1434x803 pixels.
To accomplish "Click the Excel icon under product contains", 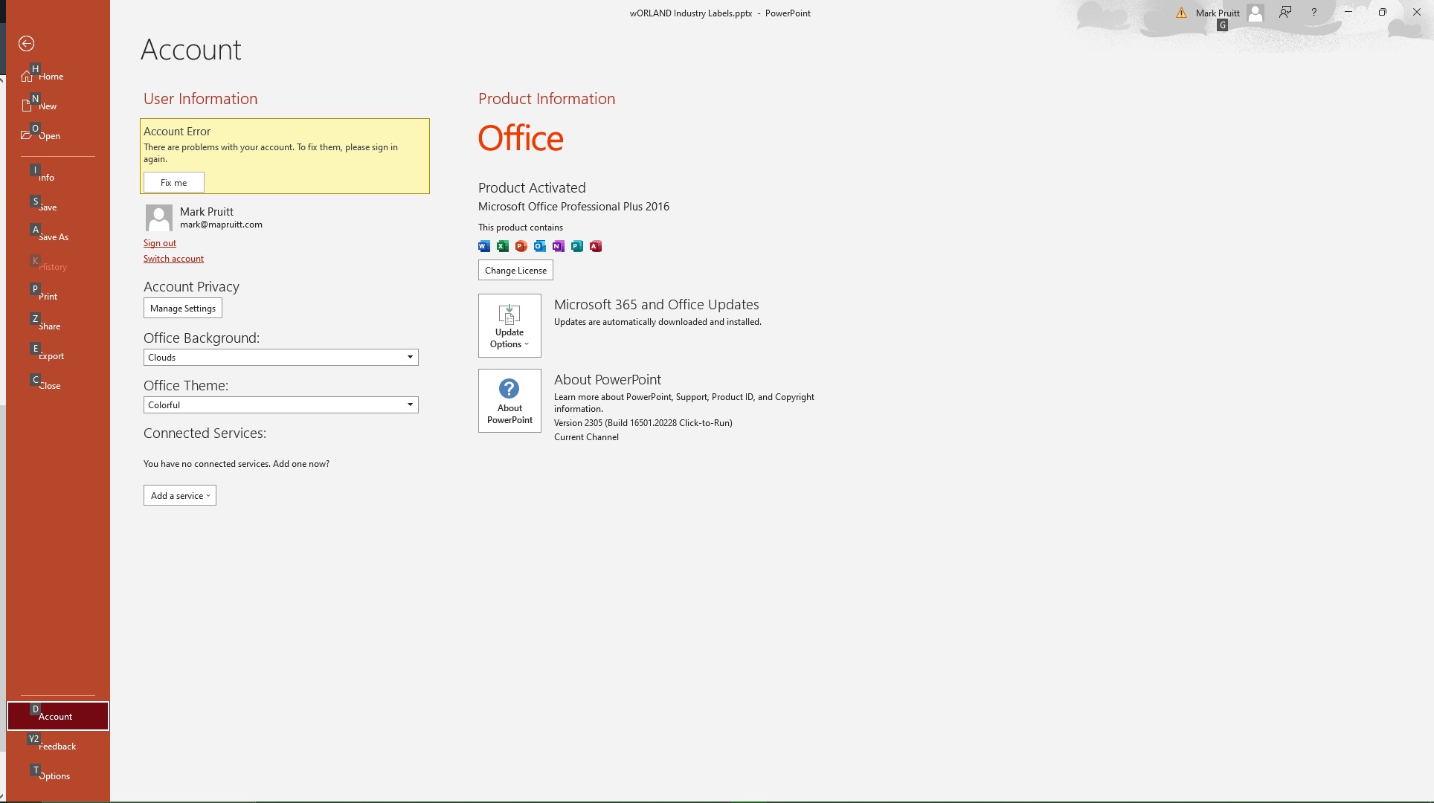I will (502, 246).
